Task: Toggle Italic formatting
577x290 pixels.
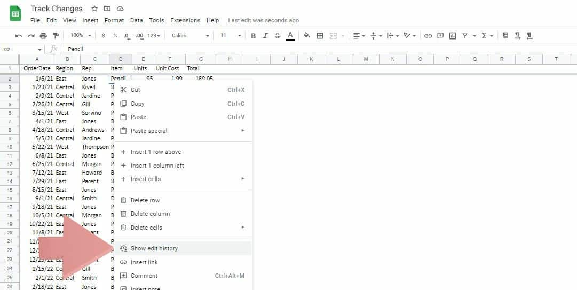Action: point(265,36)
